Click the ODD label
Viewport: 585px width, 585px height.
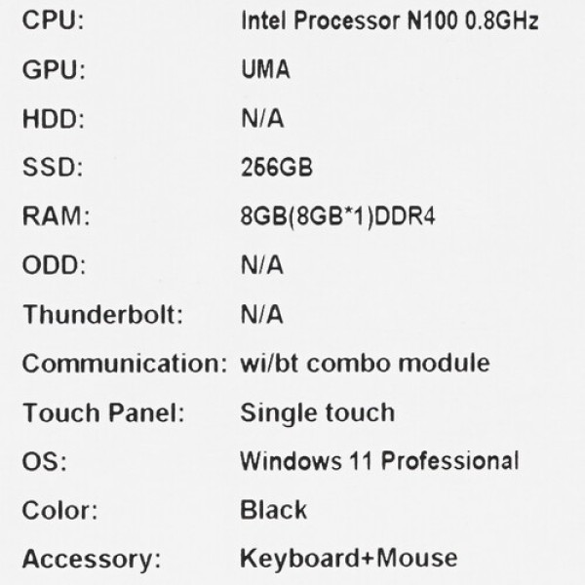click(x=54, y=265)
